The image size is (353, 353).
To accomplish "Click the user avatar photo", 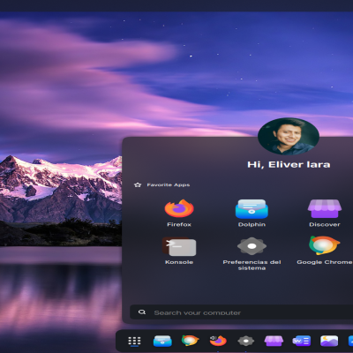I will [x=289, y=137].
